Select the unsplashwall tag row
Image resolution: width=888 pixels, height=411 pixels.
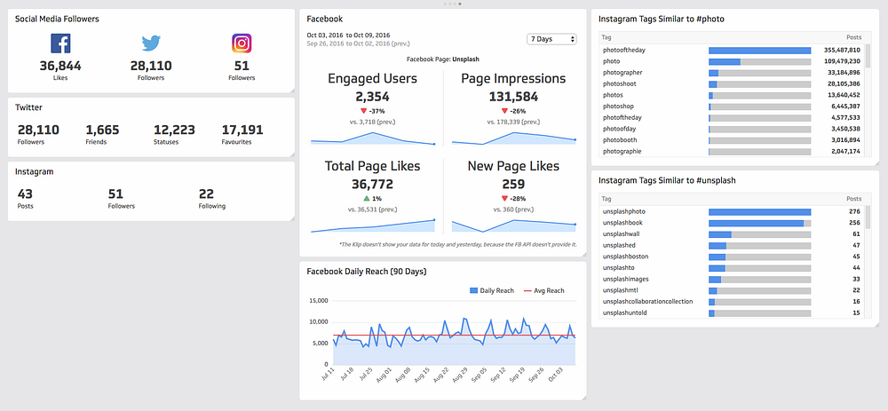click(x=732, y=233)
